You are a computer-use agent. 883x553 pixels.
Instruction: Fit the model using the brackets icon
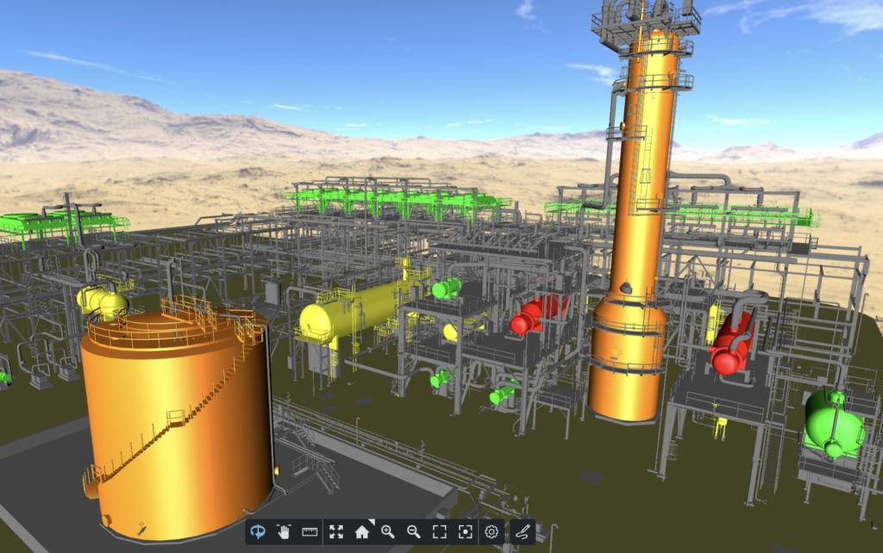point(438,531)
